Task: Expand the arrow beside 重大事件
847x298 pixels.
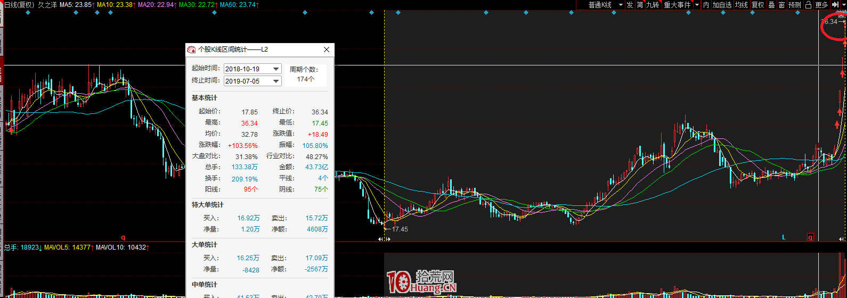Action: (x=697, y=5)
